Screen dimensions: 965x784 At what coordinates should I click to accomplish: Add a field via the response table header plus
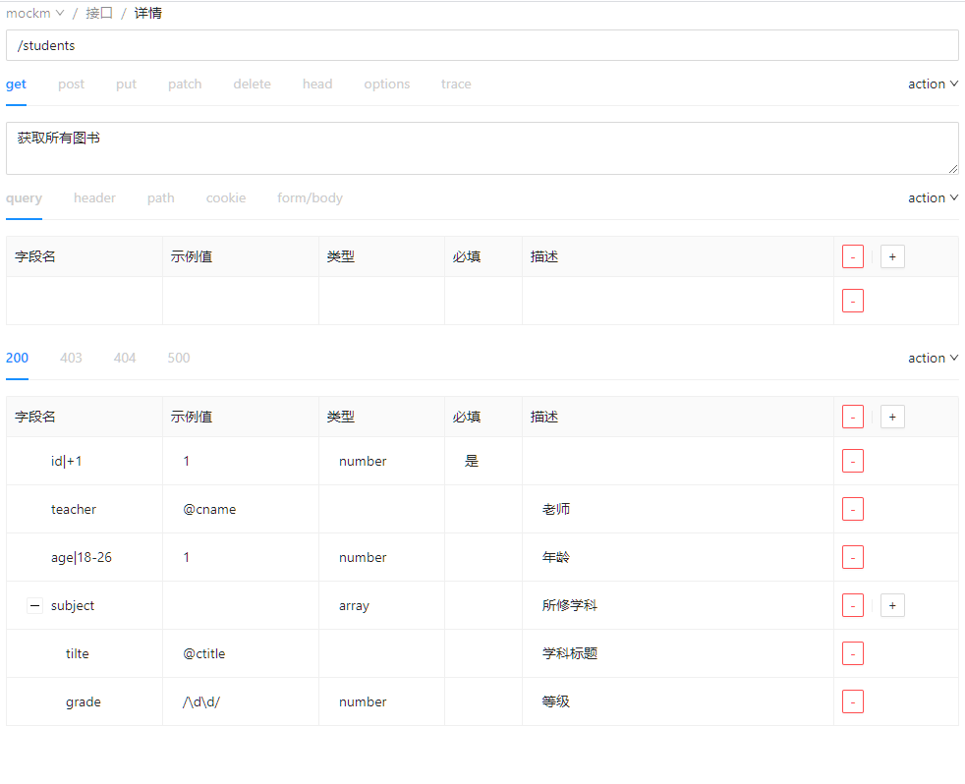tap(891, 417)
